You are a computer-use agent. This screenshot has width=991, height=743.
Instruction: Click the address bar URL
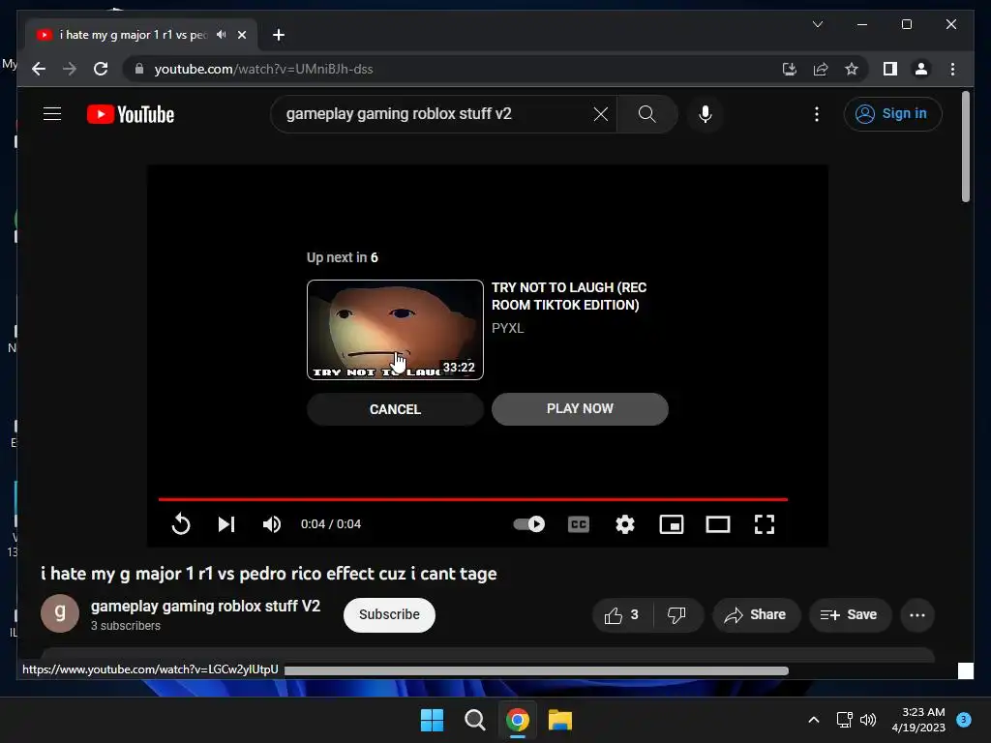coord(263,69)
